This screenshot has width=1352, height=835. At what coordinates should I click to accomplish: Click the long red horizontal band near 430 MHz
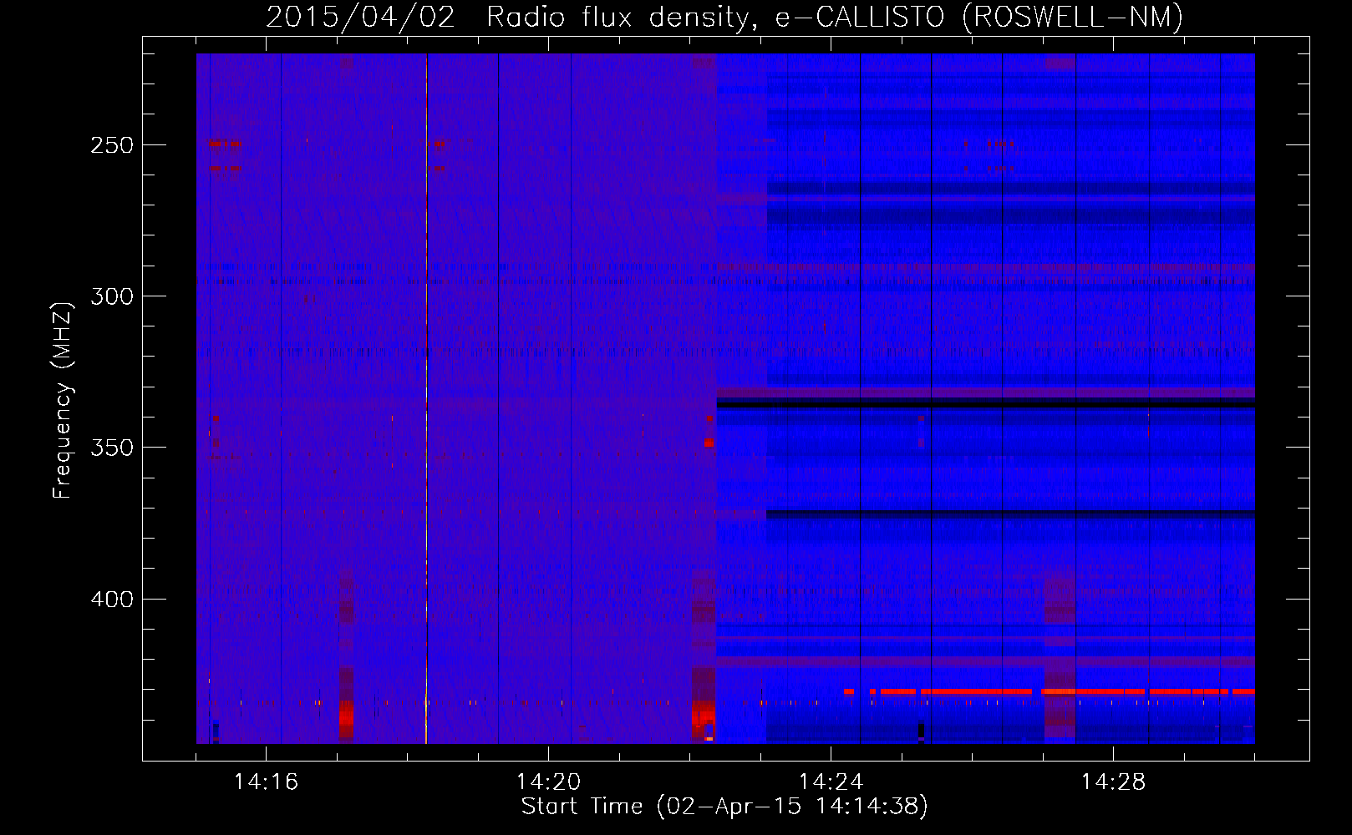pyautogui.click(x=1049, y=691)
